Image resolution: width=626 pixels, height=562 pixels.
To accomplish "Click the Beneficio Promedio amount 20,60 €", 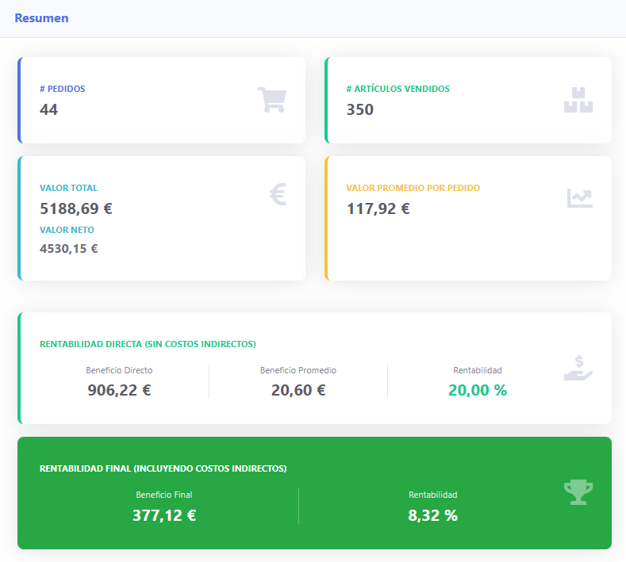I will point(298,390).
